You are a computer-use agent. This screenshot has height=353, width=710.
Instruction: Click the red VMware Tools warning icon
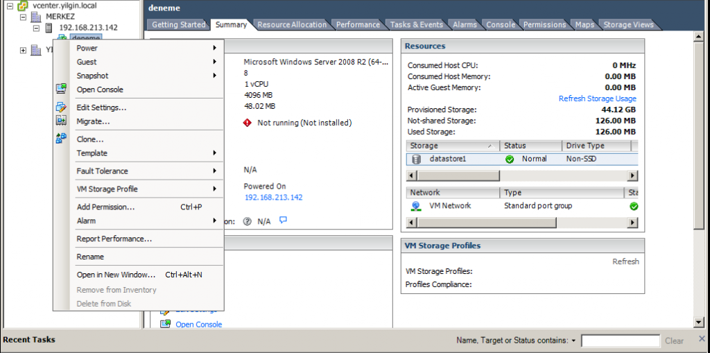[247, 123]
